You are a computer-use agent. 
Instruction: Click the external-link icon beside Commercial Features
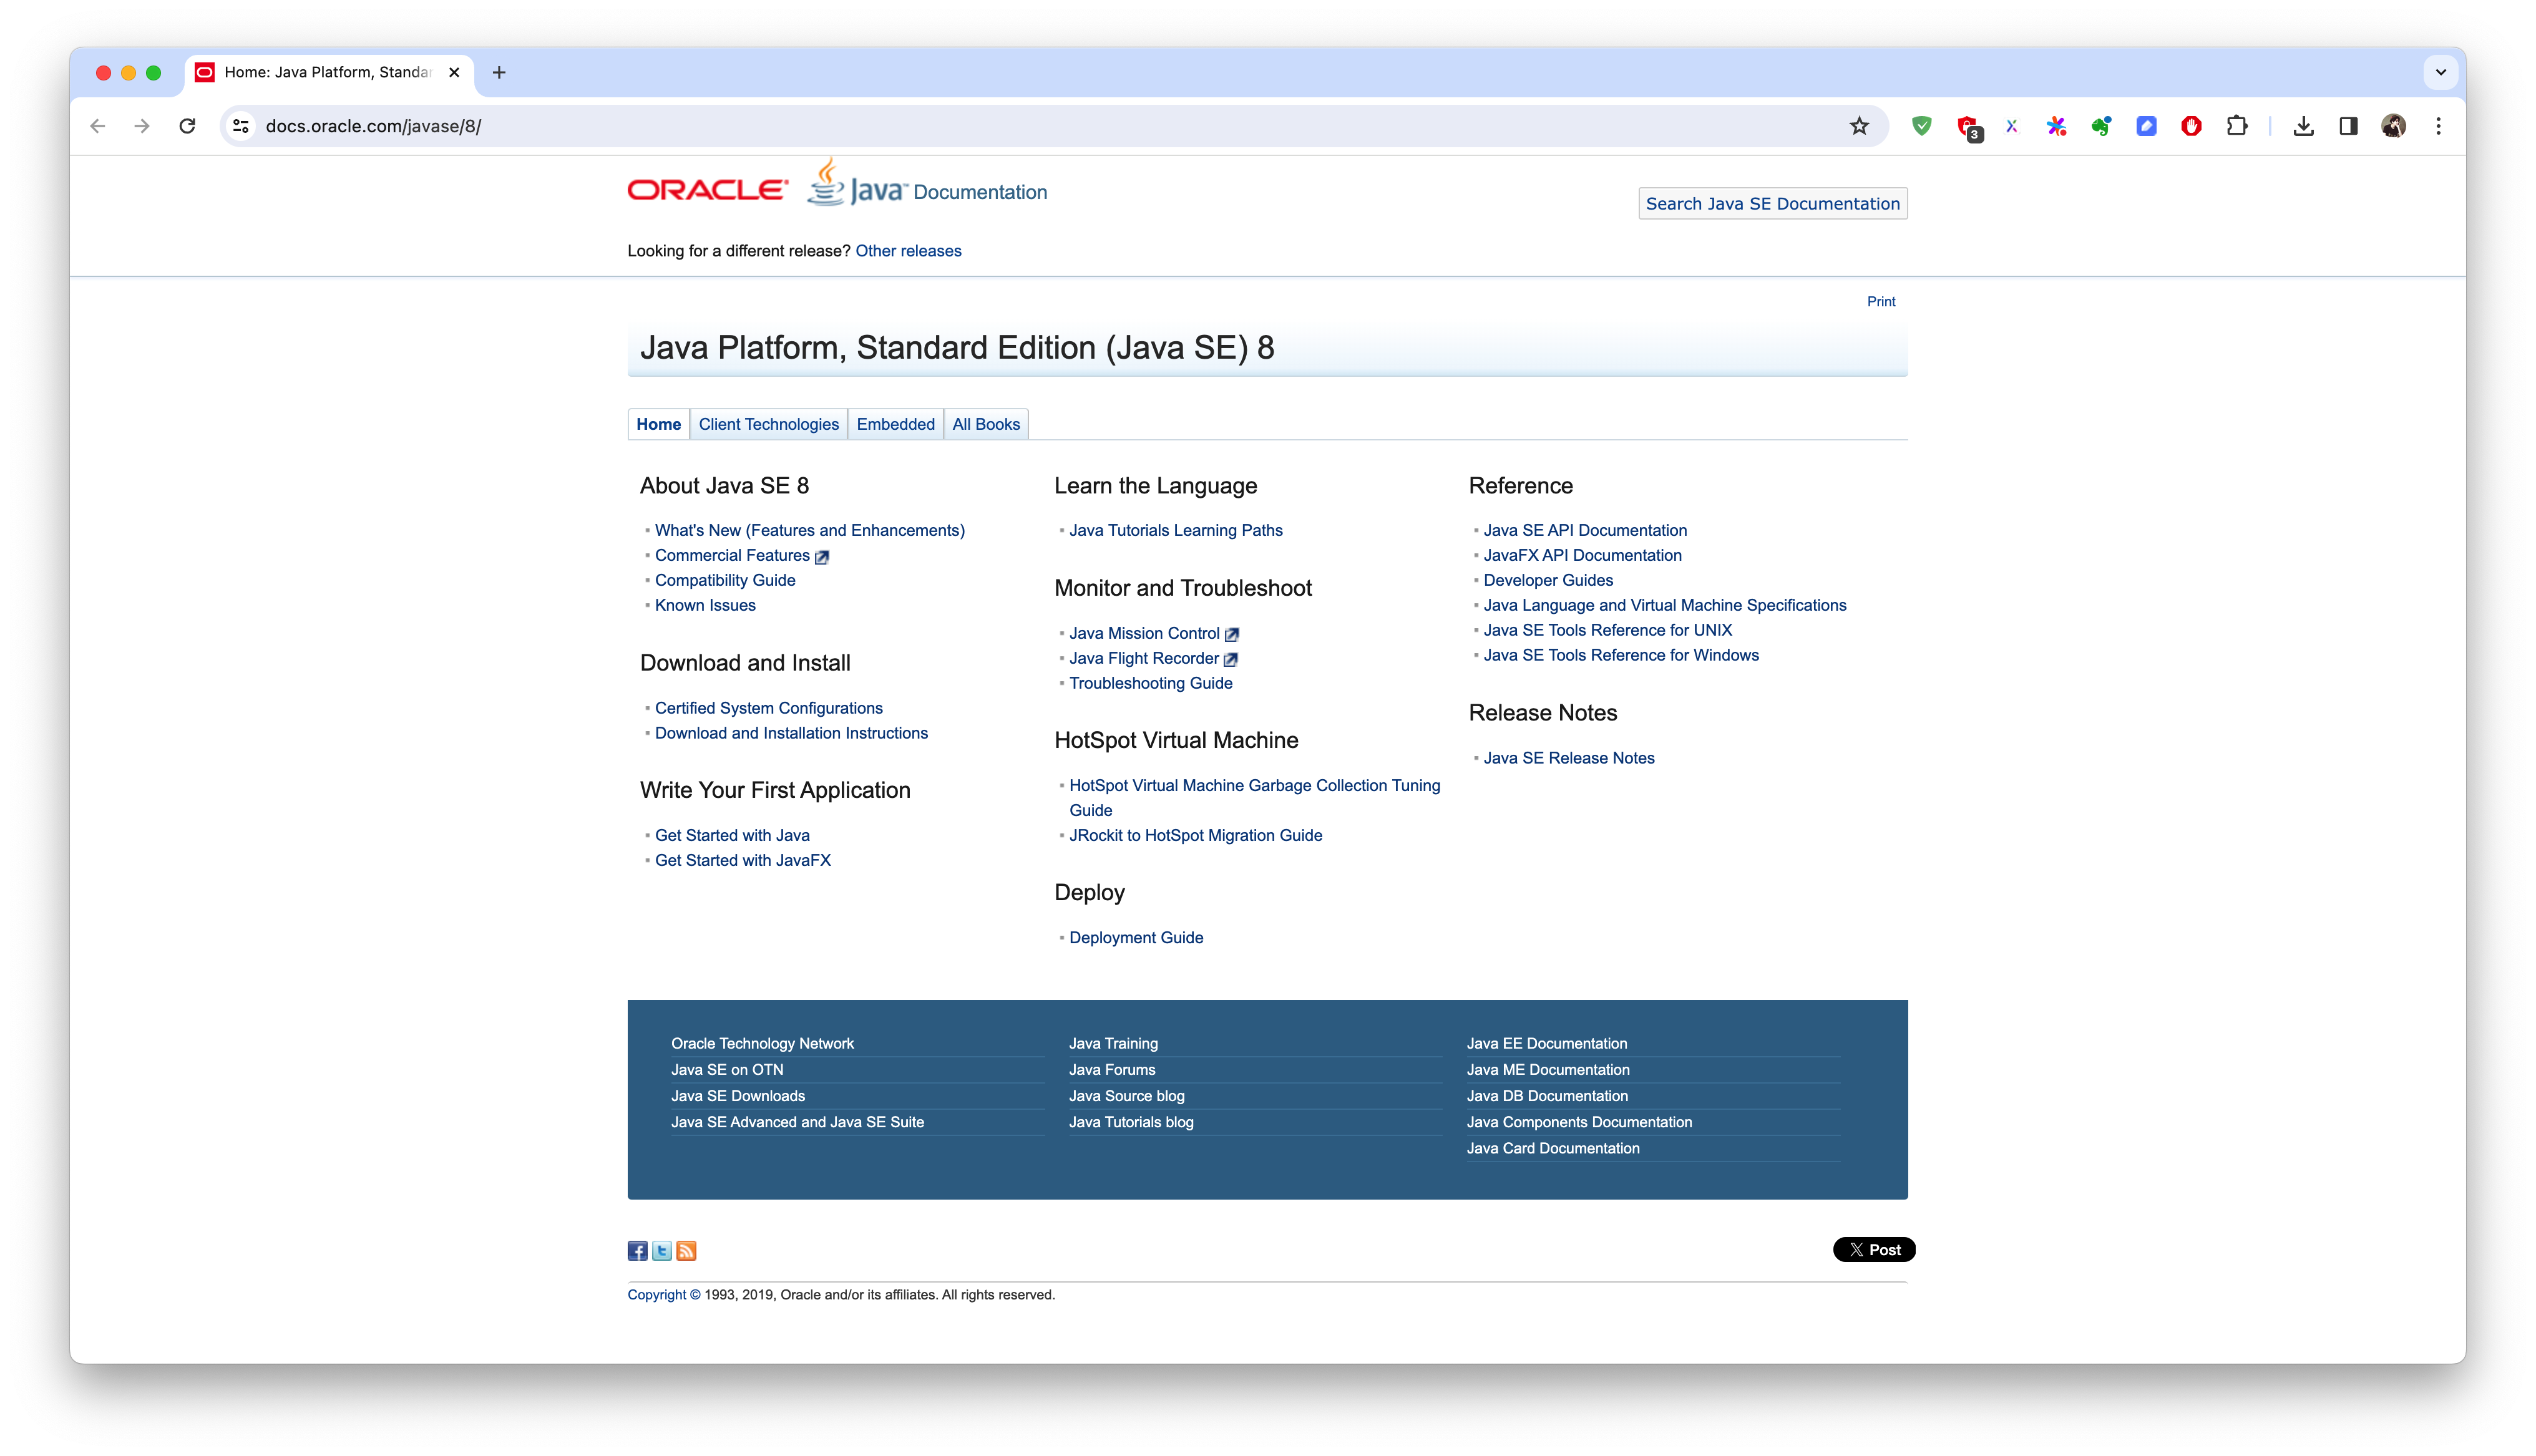click(822, 557)
